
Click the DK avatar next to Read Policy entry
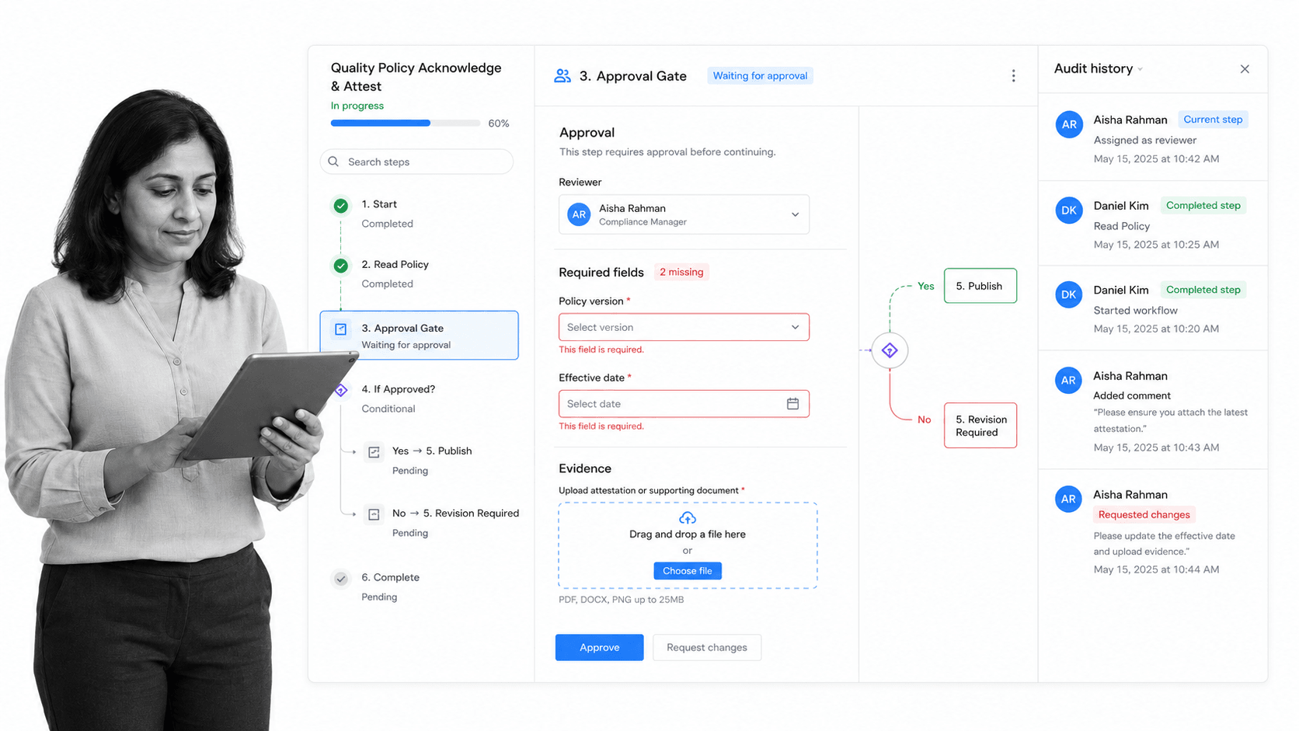pos(1069,211)
